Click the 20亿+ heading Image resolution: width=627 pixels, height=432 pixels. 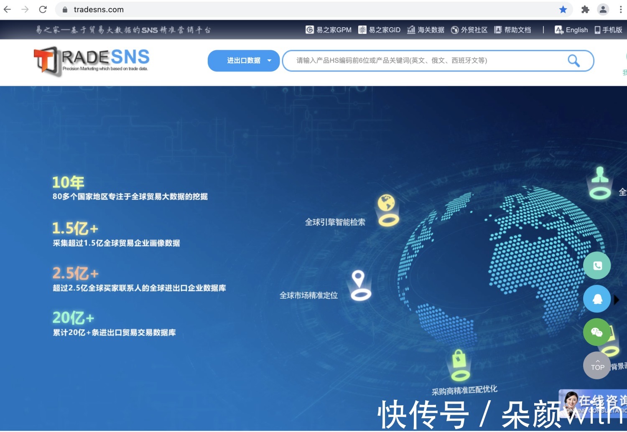pos(74,318)
